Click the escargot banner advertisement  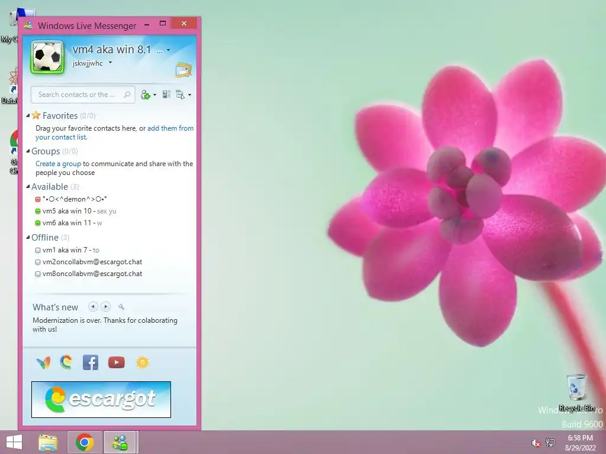tap(101, 400)
